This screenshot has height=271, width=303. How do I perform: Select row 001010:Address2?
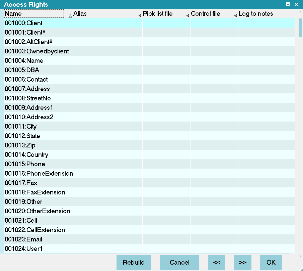[149, 117]
